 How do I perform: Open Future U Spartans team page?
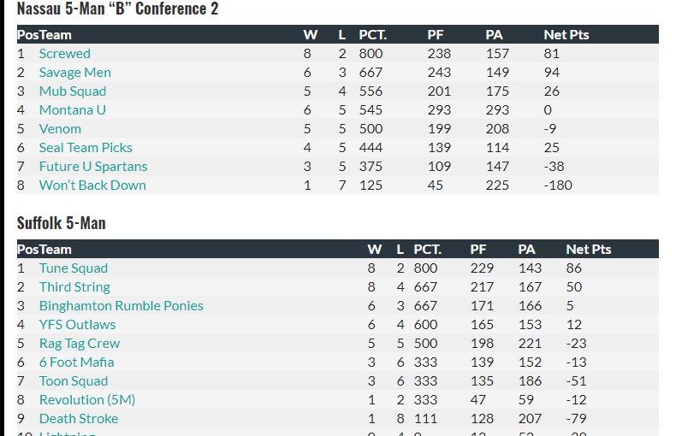(93, 166)
